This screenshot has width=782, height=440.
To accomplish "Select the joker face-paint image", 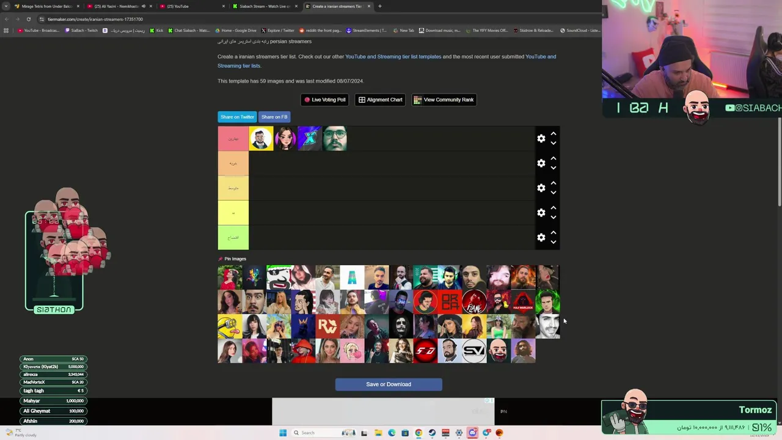I will point(401,326).
